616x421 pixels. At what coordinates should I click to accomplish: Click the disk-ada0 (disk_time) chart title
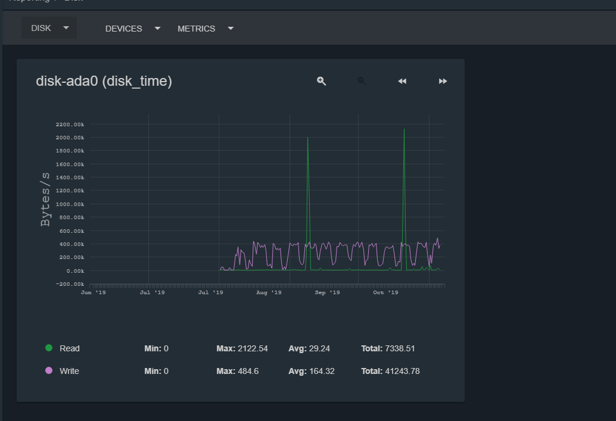point(104,81)
